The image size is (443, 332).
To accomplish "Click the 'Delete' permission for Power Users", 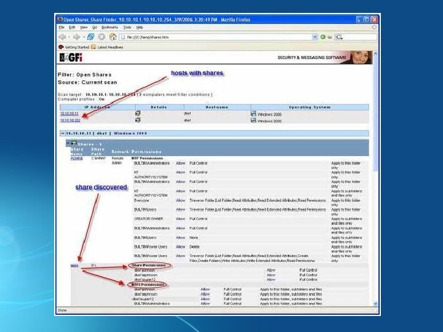I will [194, 247].
